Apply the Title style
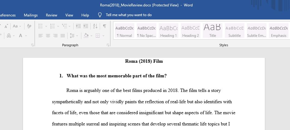Image resolution: width=290 pixels, height=130 pixels. point(213,30)
